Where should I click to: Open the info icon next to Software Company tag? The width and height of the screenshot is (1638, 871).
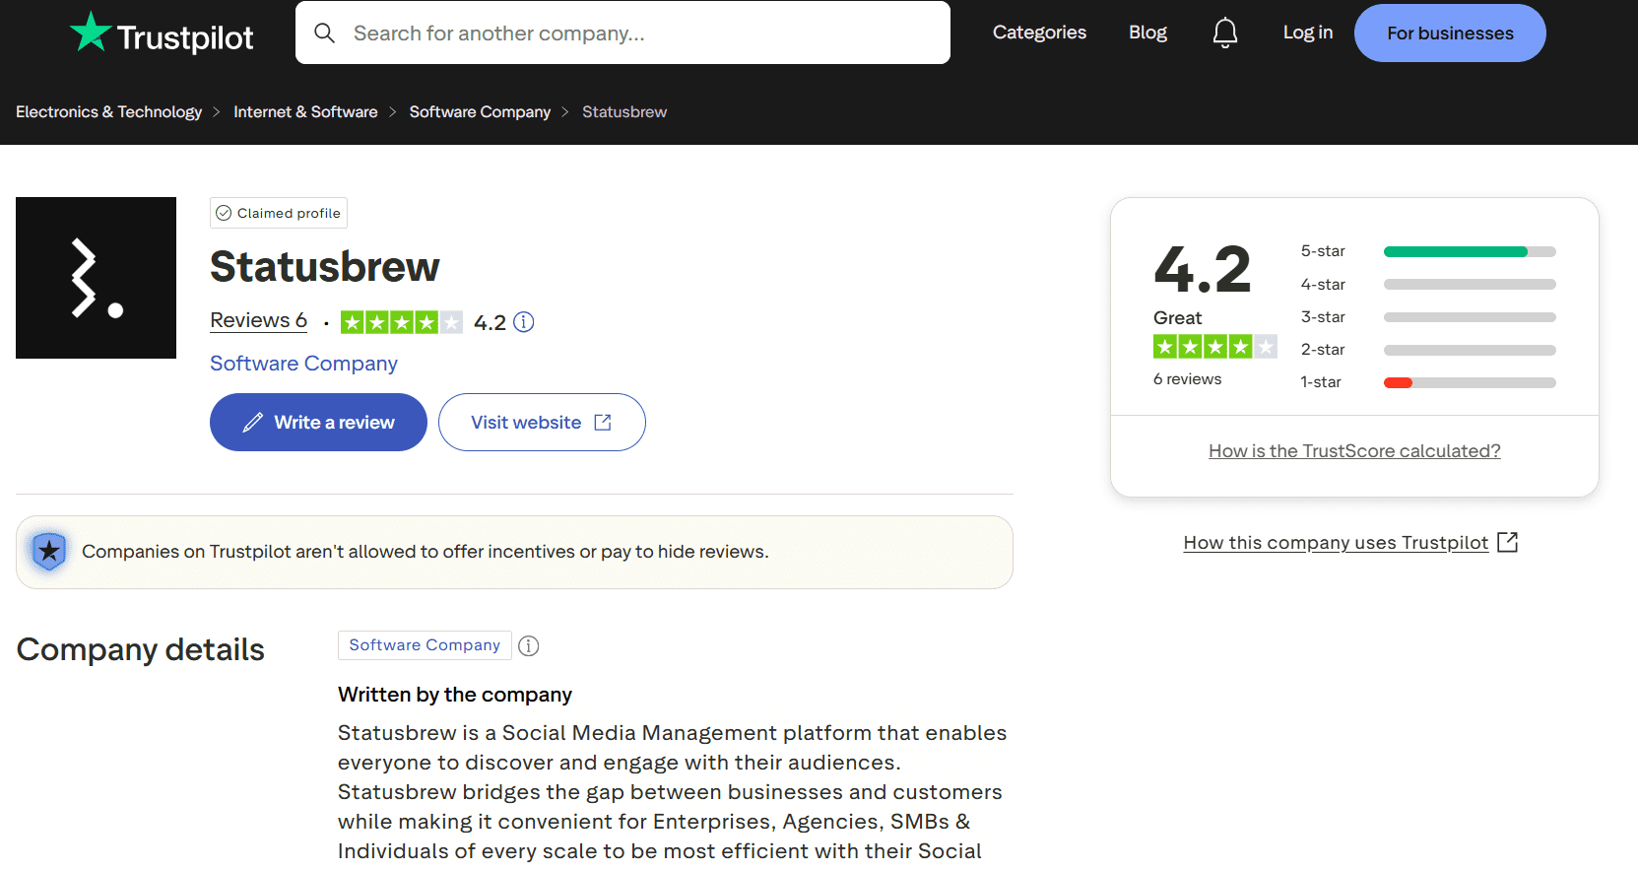pos(529,645)
